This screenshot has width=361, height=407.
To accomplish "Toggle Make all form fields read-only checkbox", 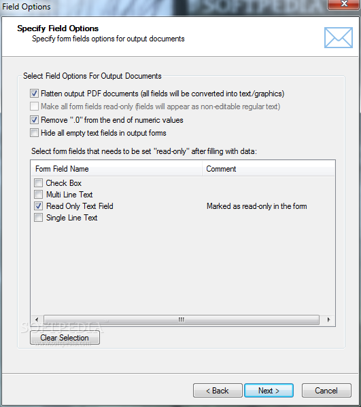I will click(34, 106).
